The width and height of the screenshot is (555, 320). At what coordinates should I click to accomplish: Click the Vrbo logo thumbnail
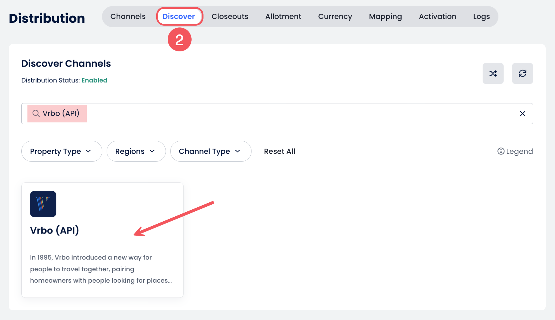[43, 204]
